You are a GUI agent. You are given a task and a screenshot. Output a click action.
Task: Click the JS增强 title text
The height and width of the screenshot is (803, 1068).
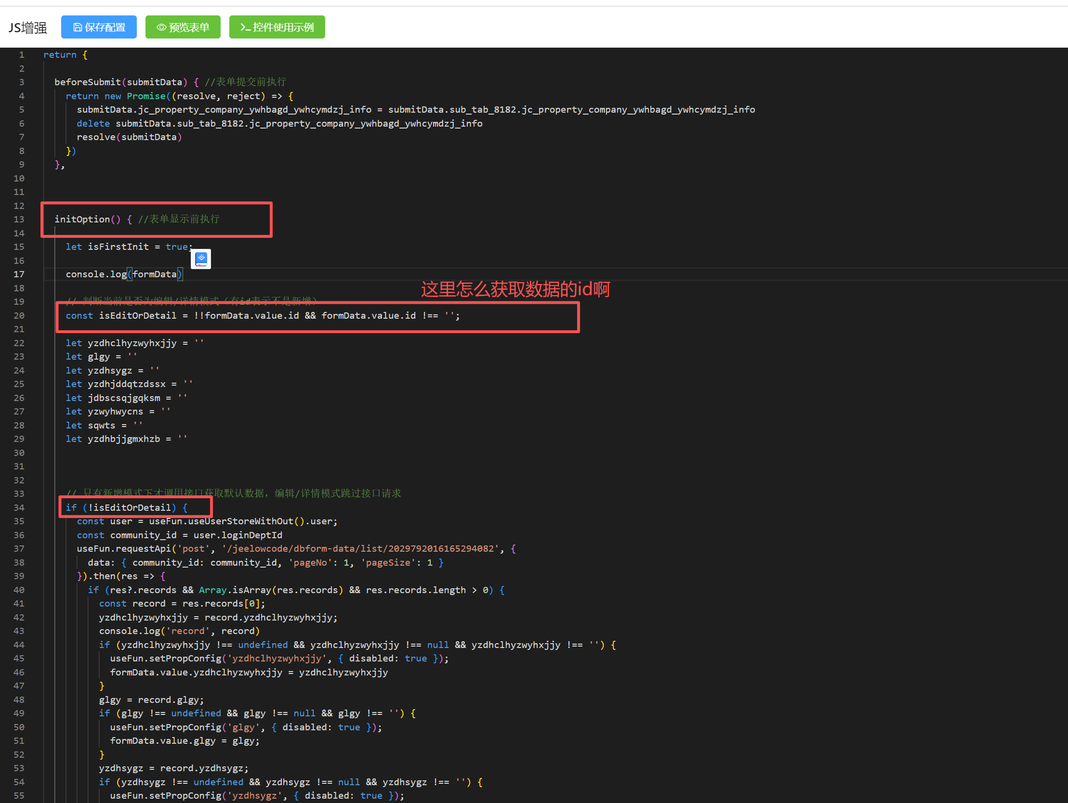tap(27, 27)
